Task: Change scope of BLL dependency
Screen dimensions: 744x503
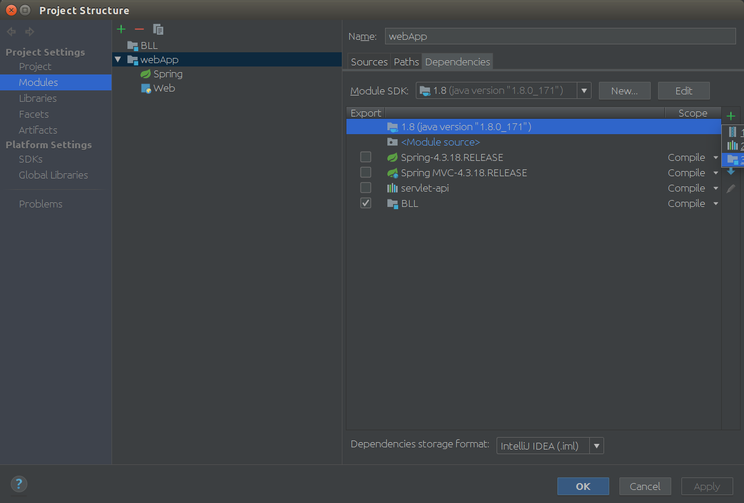Action: 693,203
